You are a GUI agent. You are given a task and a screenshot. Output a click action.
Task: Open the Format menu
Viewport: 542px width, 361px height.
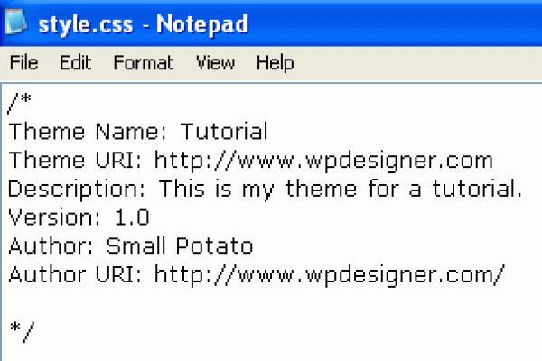click(143, 63)
